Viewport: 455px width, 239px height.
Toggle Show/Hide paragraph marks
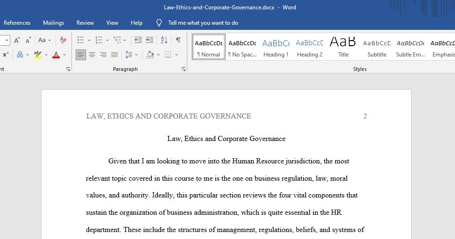[178, 40]
